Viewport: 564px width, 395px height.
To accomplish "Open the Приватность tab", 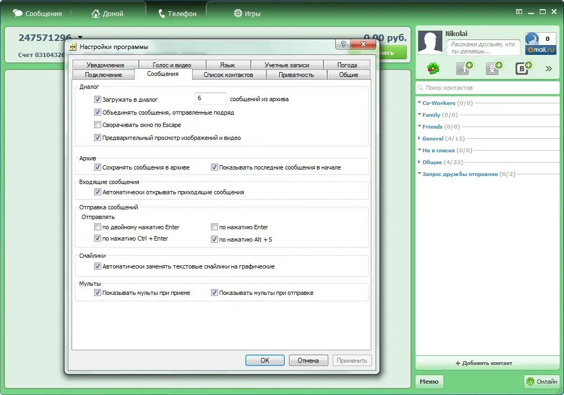I will [297, 74].
